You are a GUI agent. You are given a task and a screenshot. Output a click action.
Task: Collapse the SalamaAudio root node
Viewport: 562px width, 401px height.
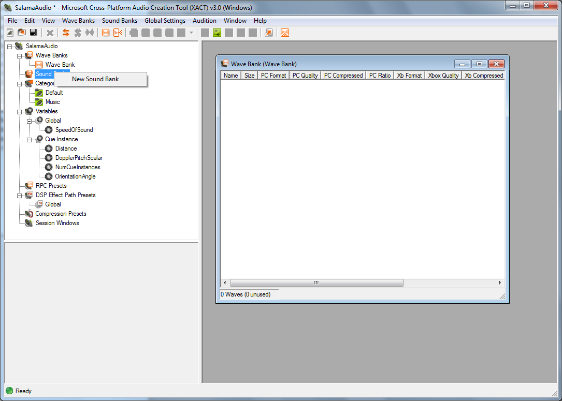coord(9,47)
